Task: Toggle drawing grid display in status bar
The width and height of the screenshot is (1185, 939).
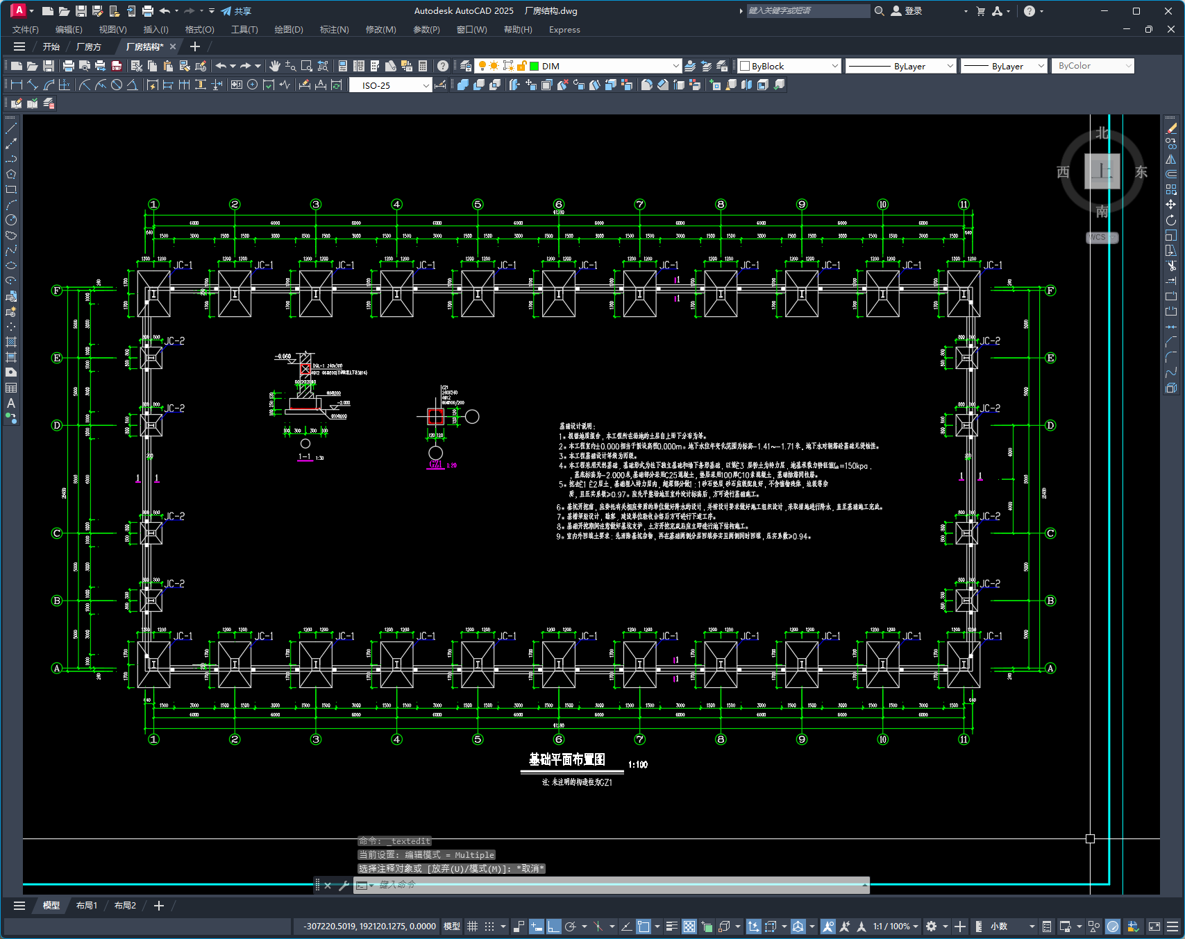Action: pos(472,927)
